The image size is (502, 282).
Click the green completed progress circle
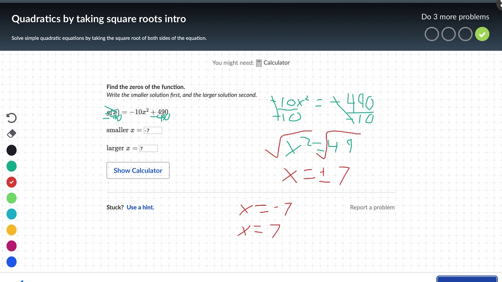(x=482, y=34)
